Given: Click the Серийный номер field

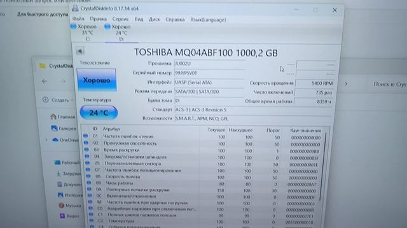Looking at the screenshot, I should (x=209, y=73).
